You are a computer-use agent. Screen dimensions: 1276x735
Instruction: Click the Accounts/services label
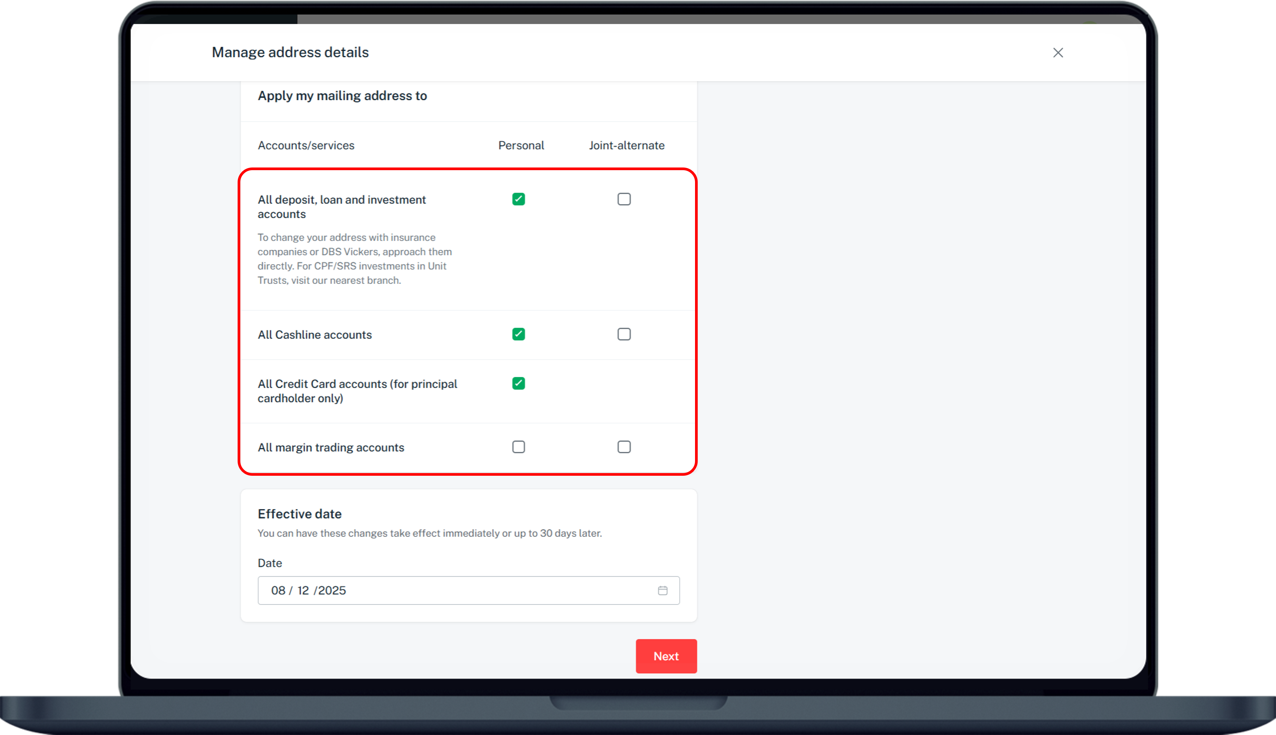pos(306,145)
